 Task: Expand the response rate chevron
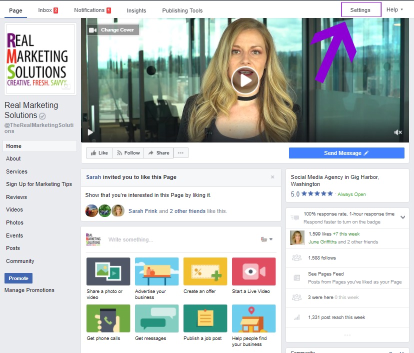[x=402, y=217]
